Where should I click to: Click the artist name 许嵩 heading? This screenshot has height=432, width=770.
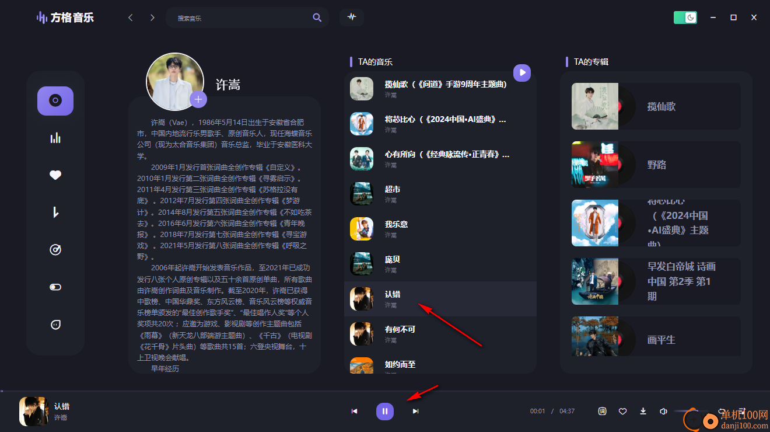click(x=228, y=85)
